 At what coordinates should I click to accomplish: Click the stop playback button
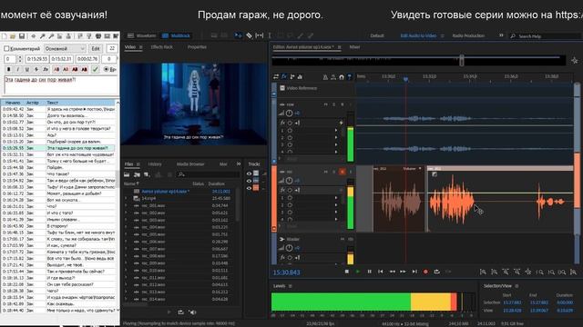click(346, 272)
